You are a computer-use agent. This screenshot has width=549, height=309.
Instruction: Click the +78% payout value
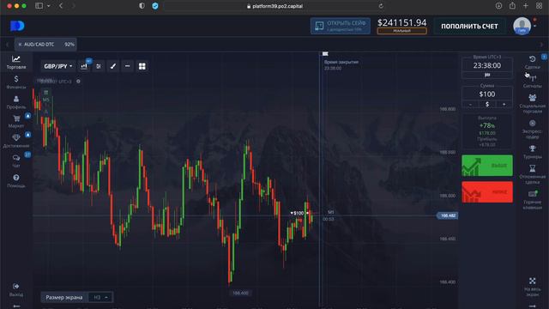click(x=487, y=125)
